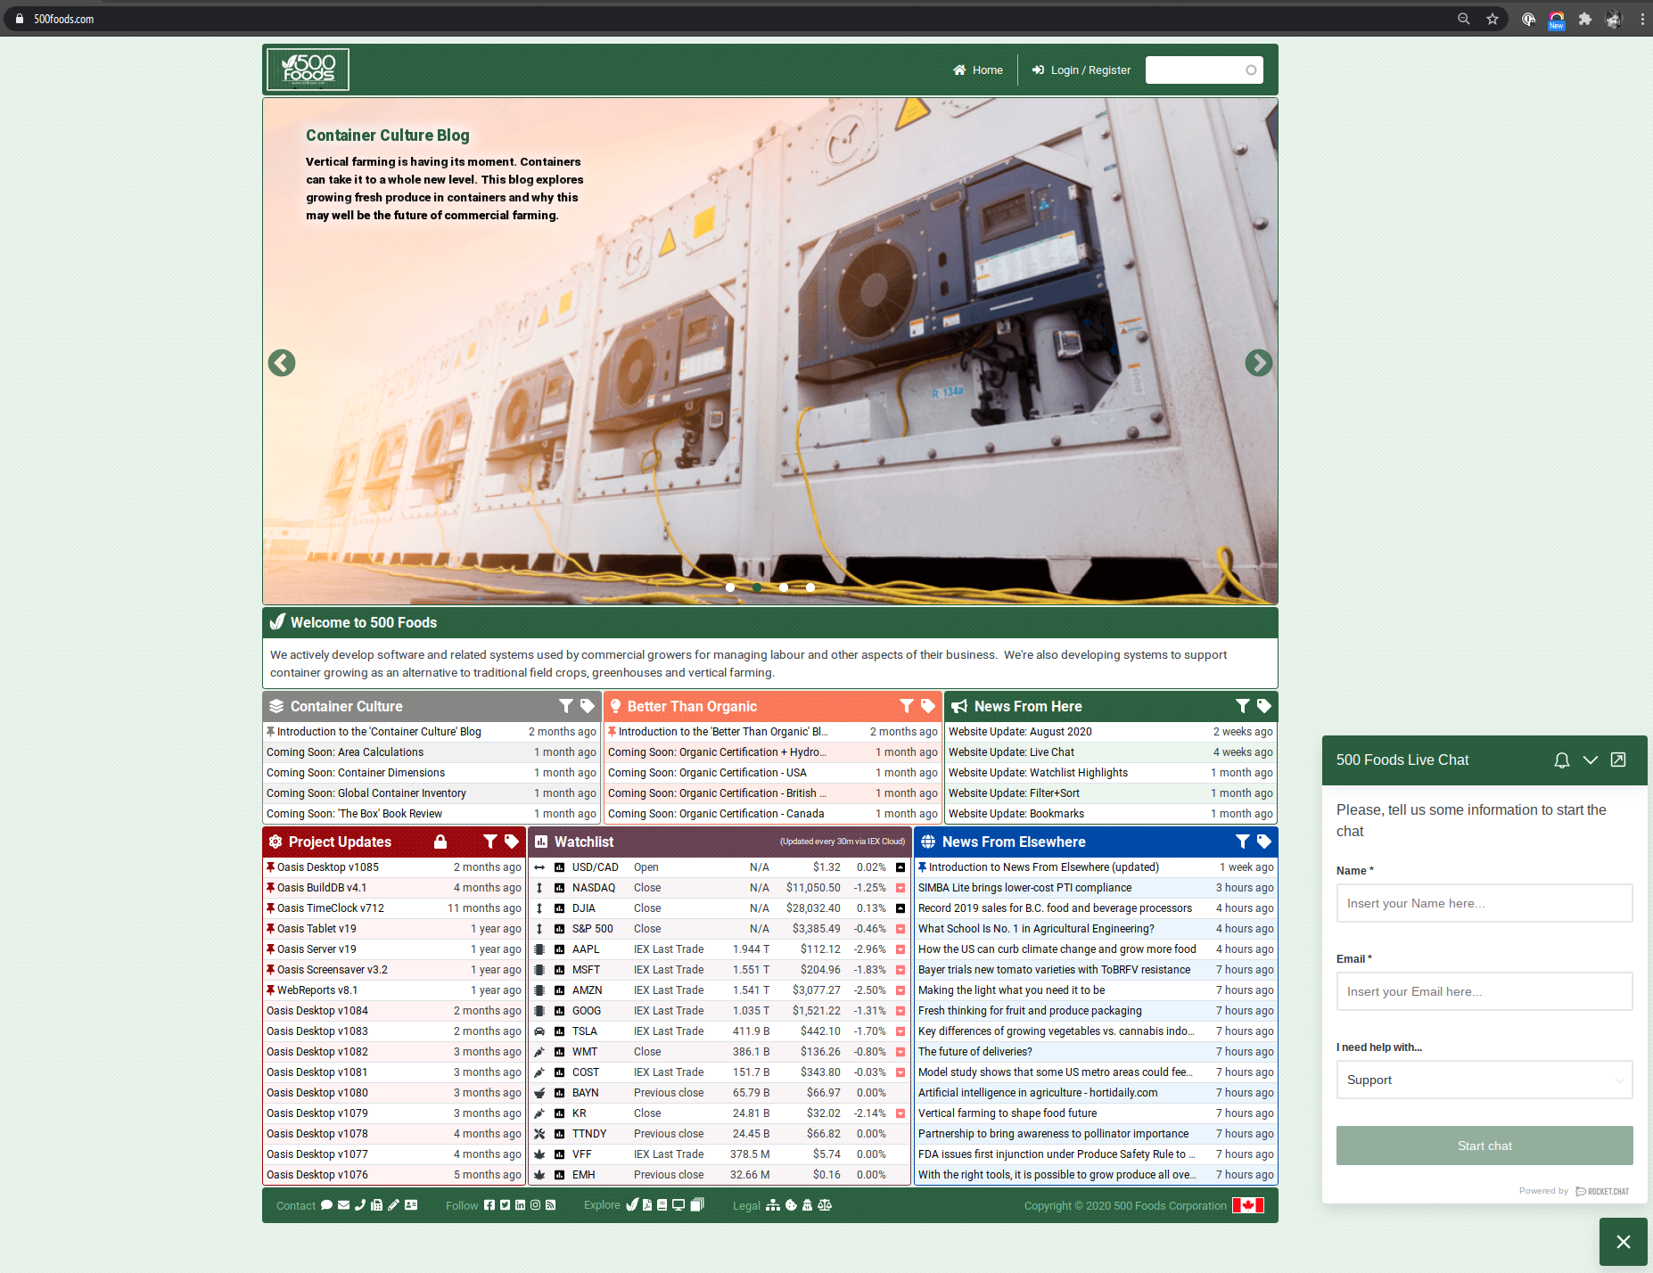
Task: Bookmark the page with browser star
Action: (1493, 19)
